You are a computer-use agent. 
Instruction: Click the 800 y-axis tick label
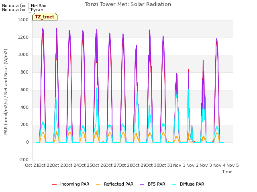24,72
